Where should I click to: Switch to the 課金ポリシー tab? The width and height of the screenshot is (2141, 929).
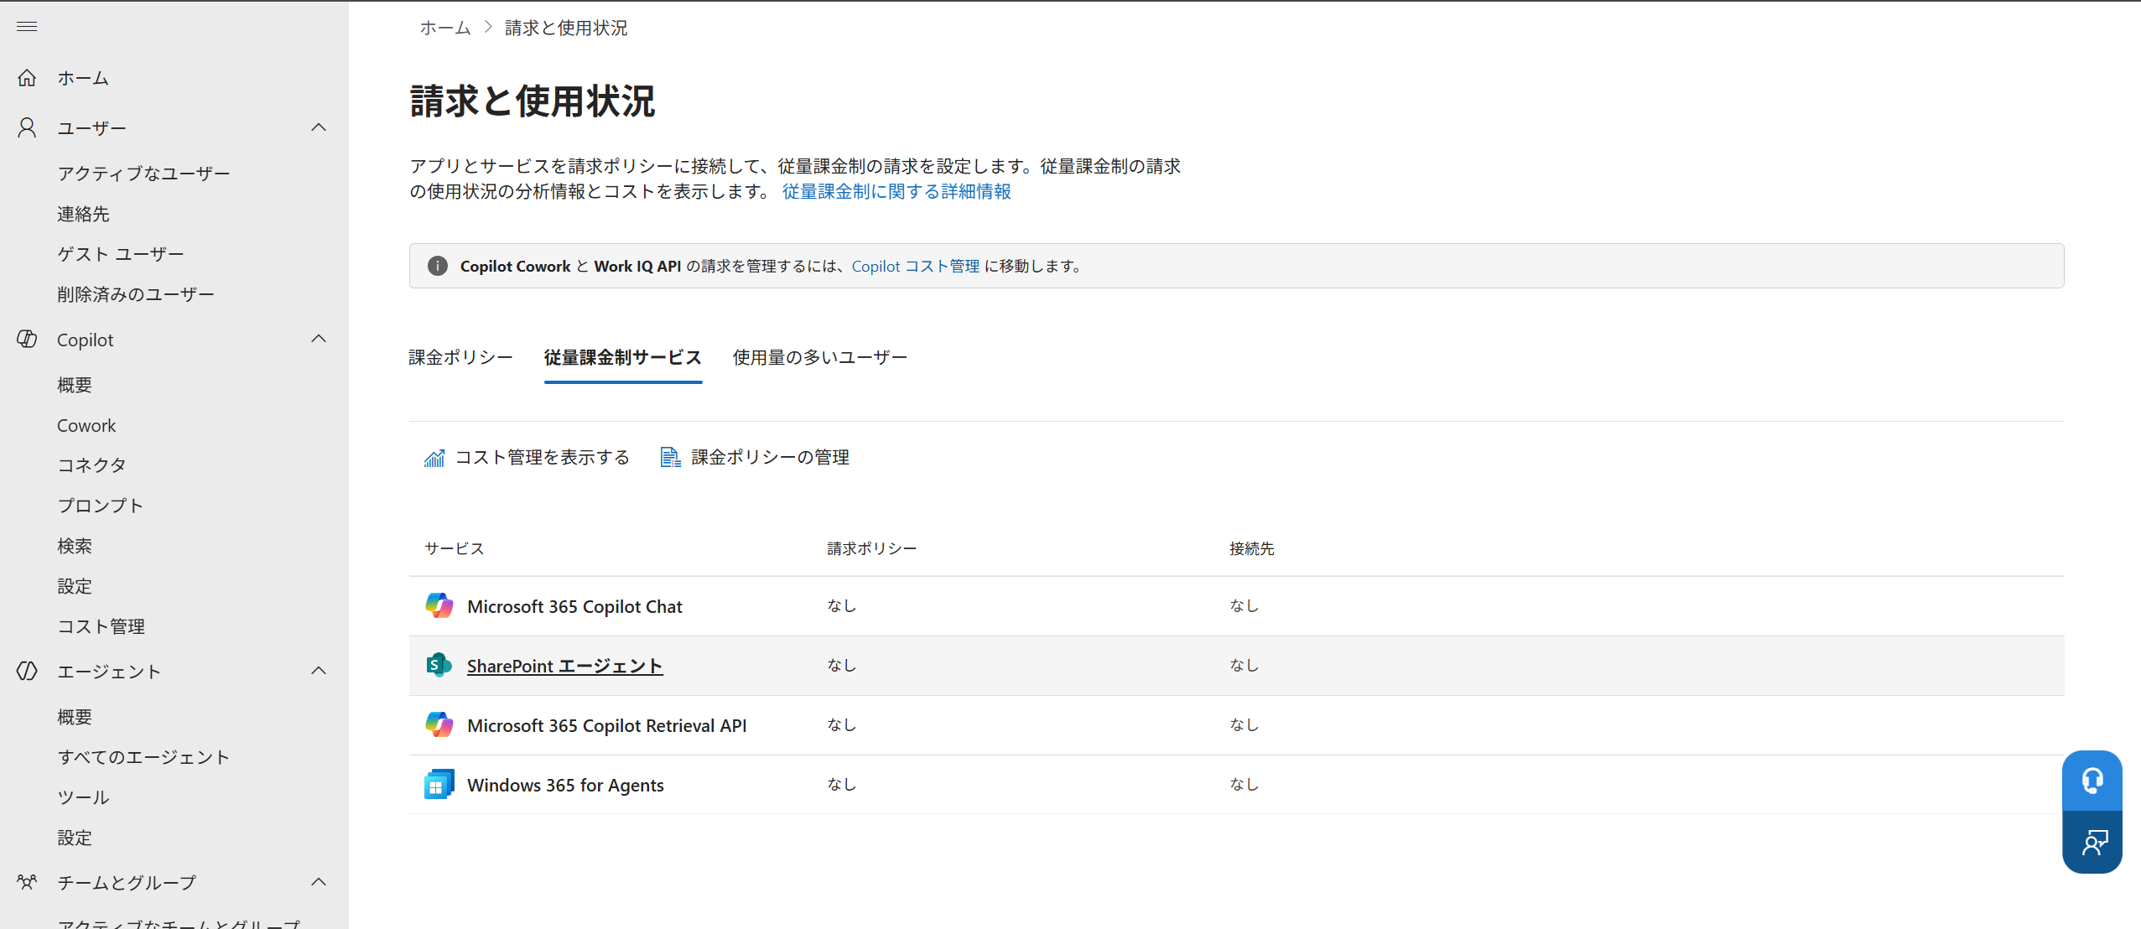tap(460, 358)
